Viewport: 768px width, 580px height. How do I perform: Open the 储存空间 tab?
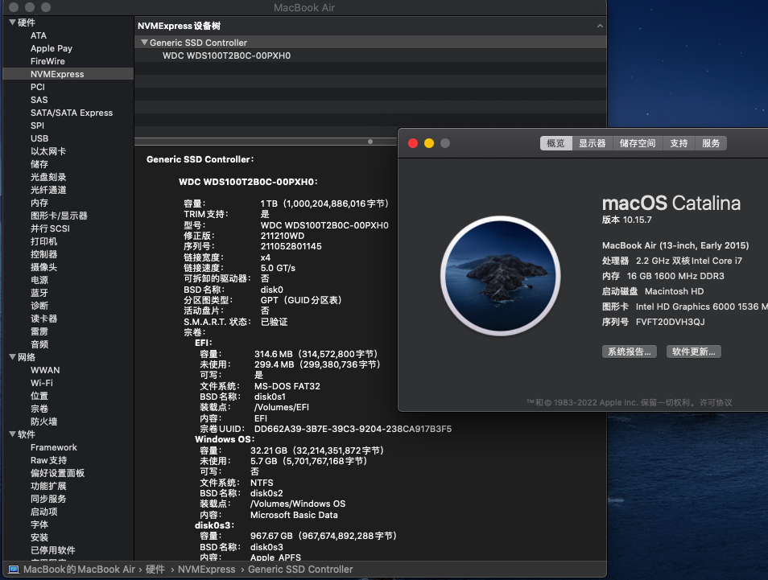click(x=638, y=143)
